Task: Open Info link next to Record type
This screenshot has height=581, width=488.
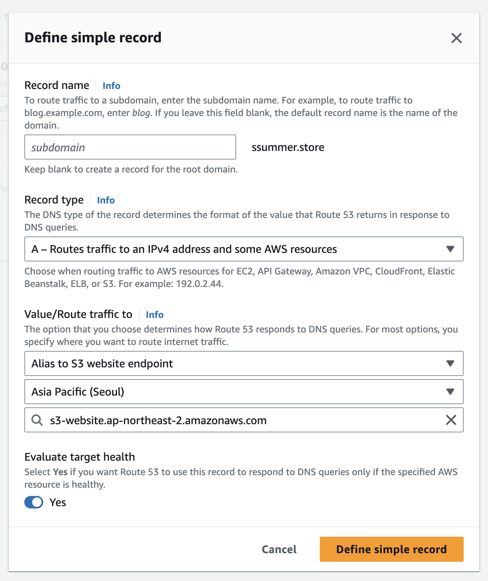Action: (106, 200)
